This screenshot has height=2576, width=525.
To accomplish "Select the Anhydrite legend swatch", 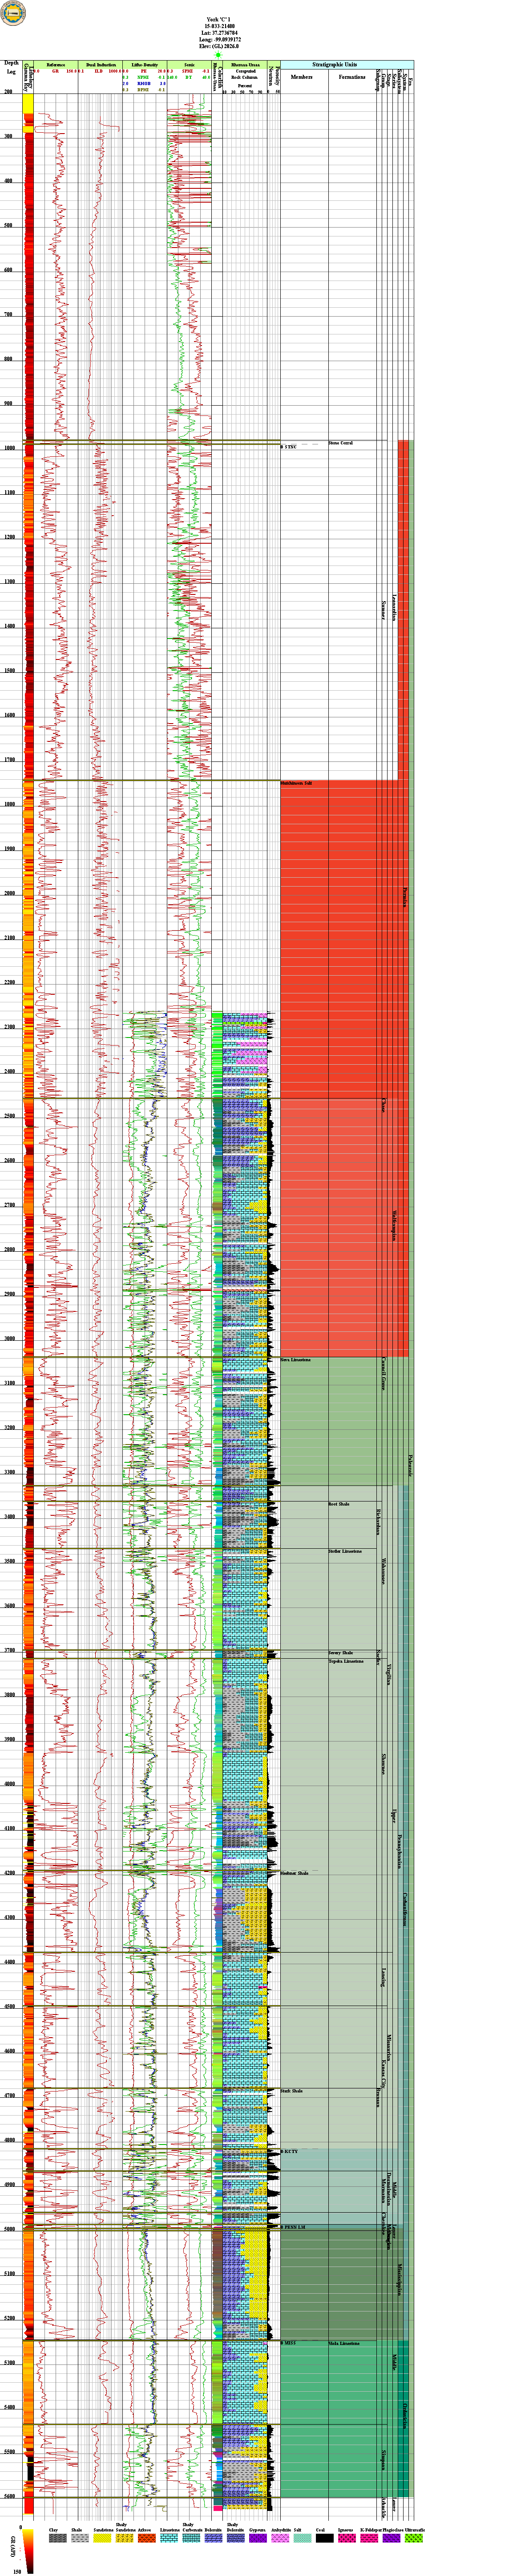I will point(280,2539).
